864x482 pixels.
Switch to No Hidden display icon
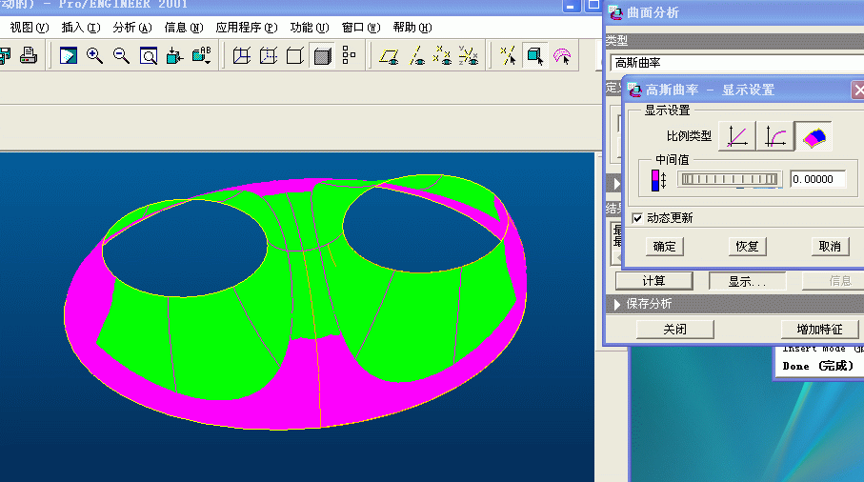[295, 55]
